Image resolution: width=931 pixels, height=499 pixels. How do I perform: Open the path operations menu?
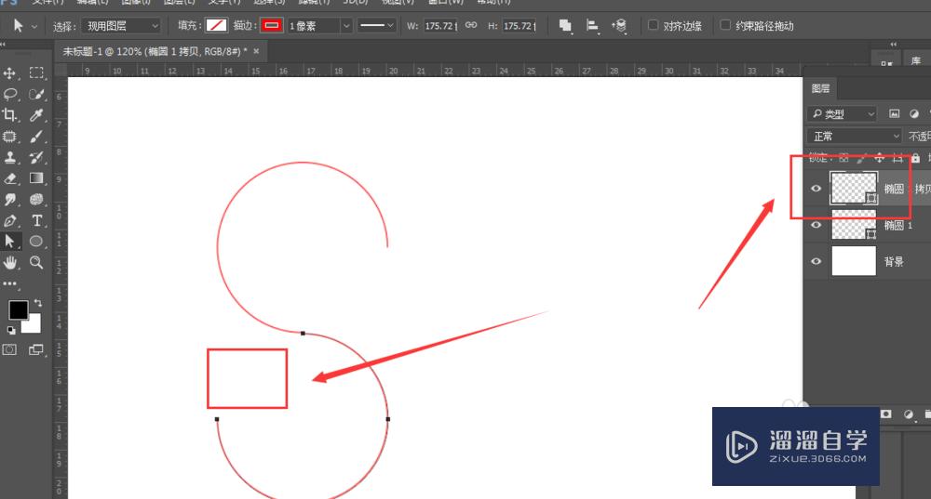pyautogui.click(x=565, y=25)
